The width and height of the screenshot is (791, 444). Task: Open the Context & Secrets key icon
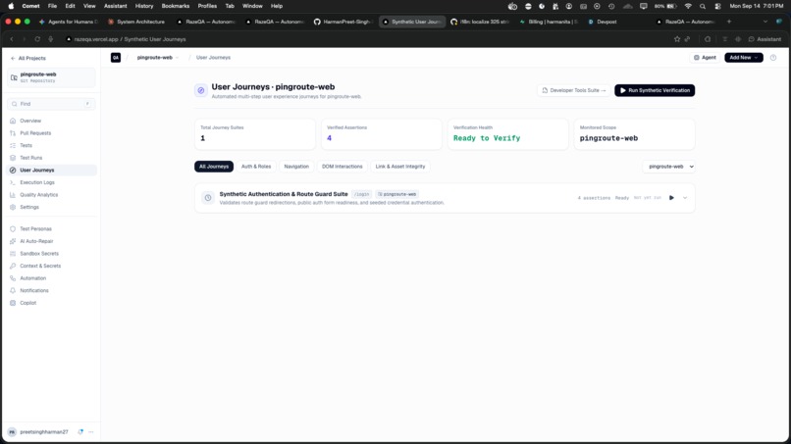coord(13,266)
